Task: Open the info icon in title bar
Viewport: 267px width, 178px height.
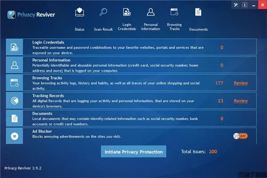Action: [245, 5]
